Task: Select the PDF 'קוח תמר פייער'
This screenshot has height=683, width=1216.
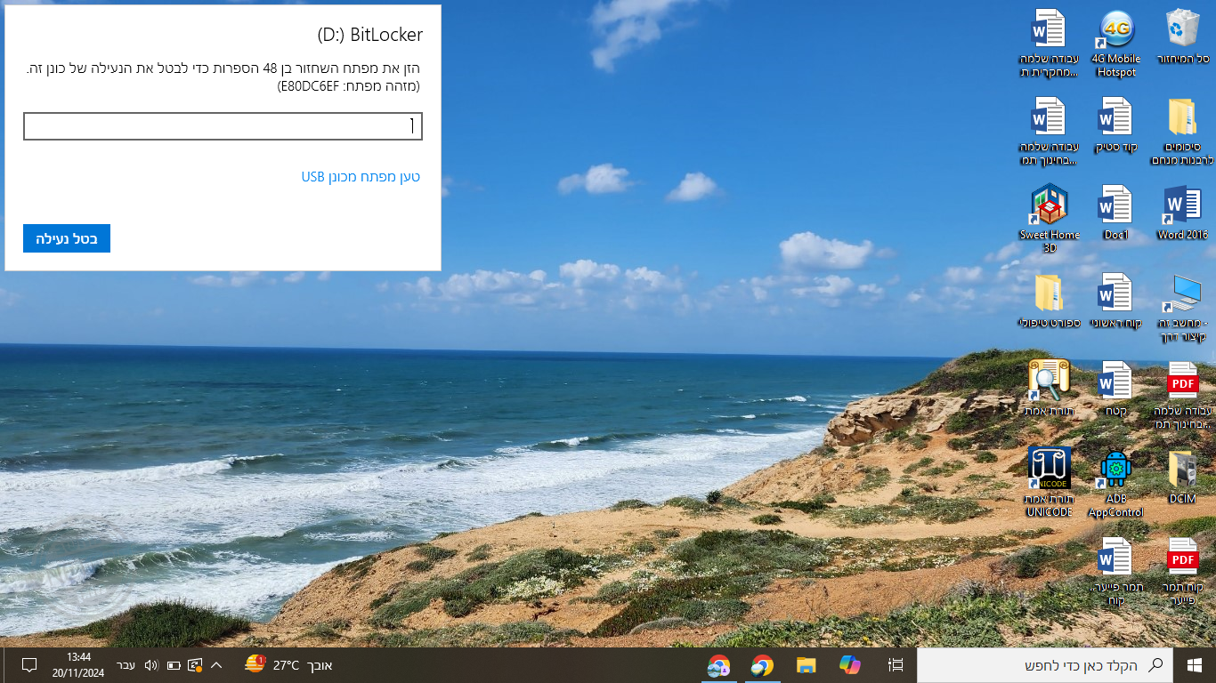Action: click(x=1183, y=571)
